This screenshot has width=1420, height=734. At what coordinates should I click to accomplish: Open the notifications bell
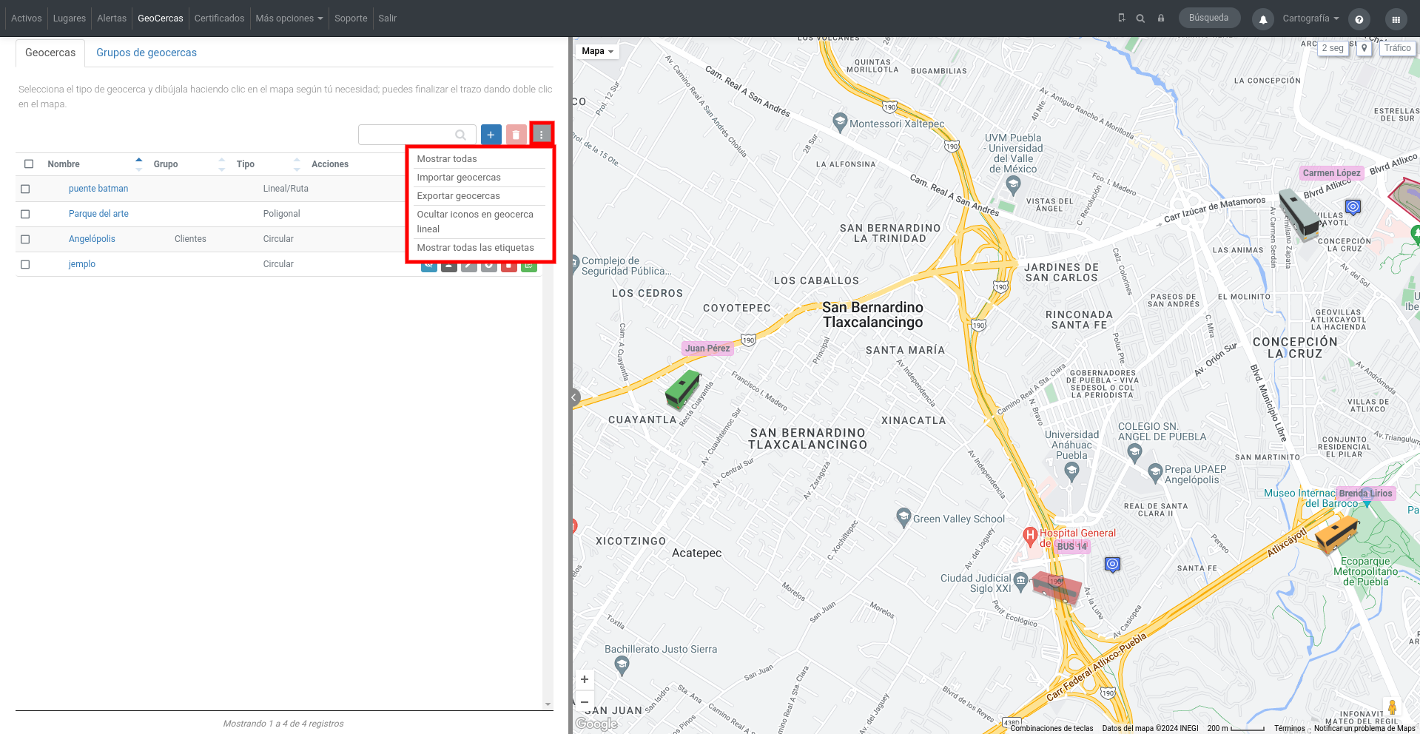coord(1263,19)
